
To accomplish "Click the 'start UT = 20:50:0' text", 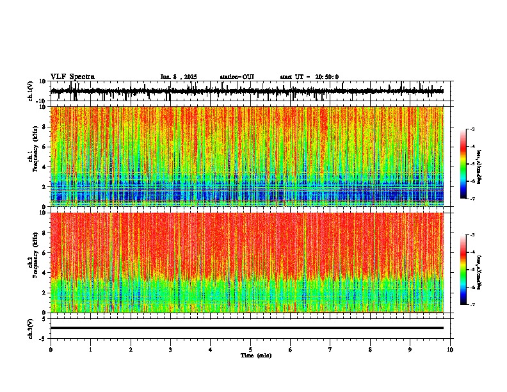I will pos(309,77).
